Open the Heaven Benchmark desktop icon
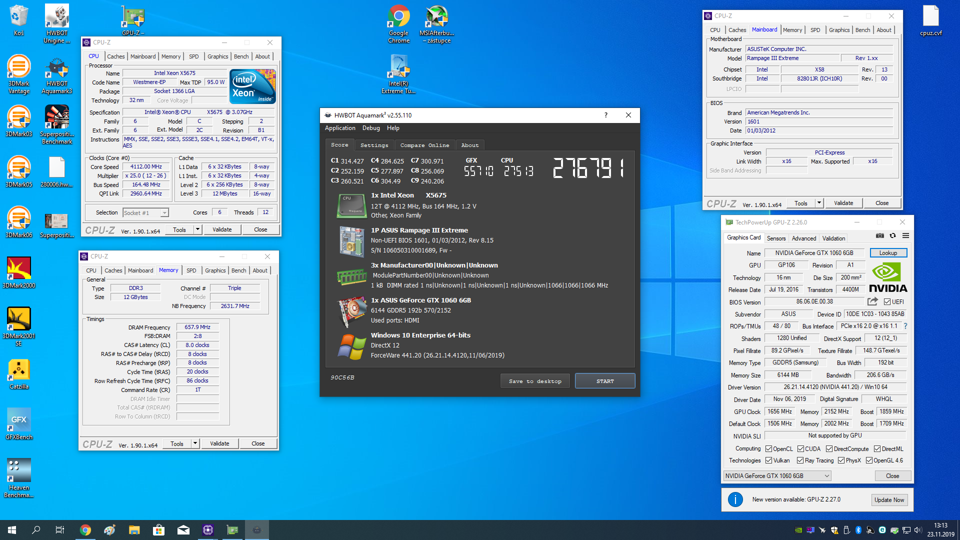Screen dimensions: 960x540 18,478
